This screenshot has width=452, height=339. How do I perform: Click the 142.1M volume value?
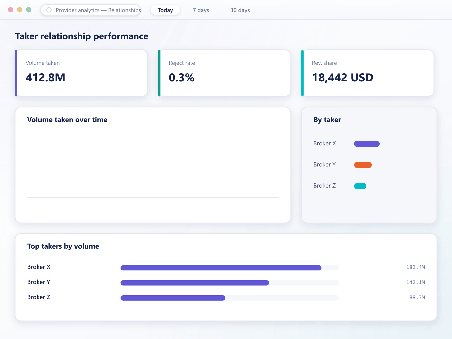tap(416, 282)
